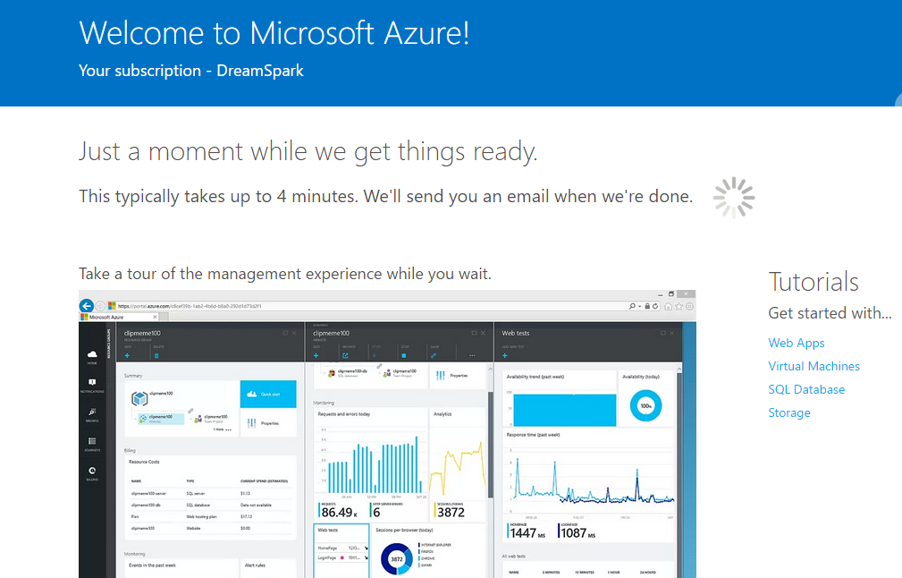Click the Notifications icon in tour preview sidebar
902x578 pixels.
pos(92,383)
